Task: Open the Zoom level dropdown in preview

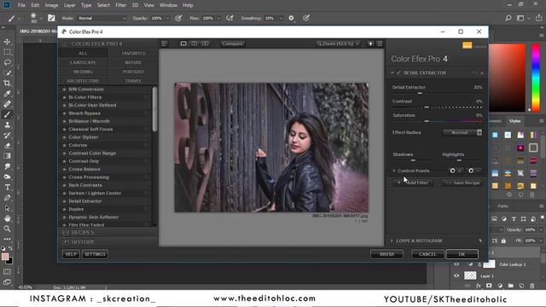Action: pyautogui.click(x=338, y=43)
